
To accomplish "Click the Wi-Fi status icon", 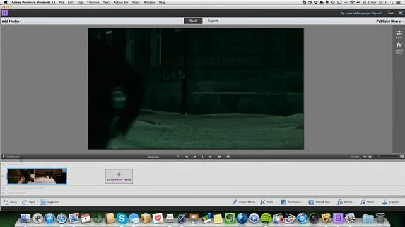I will pyautogui.click(x=352, y=2).
